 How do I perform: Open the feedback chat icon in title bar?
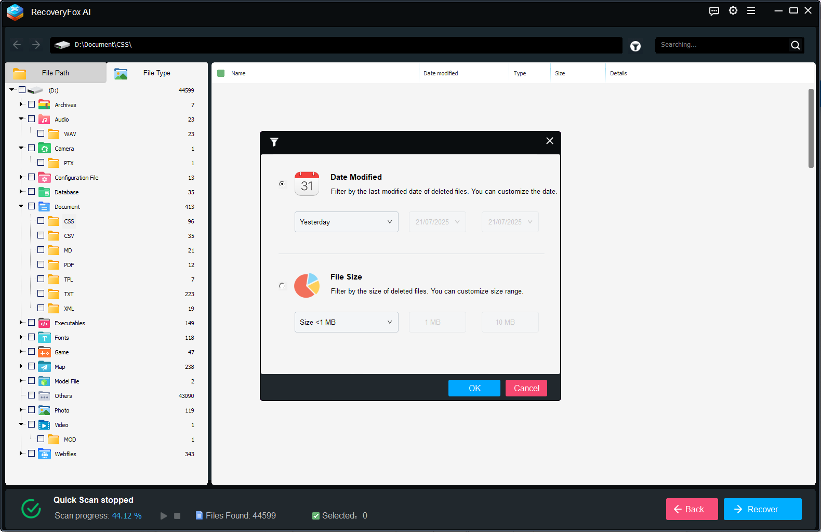pos(714,11)
